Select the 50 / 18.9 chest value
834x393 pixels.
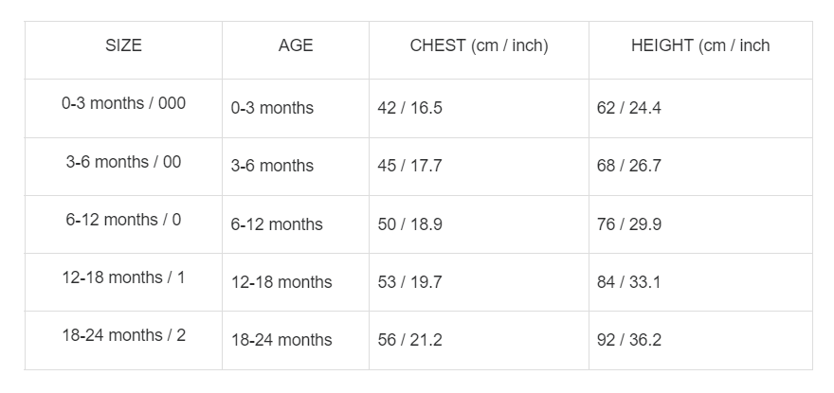tap(409, 224)
